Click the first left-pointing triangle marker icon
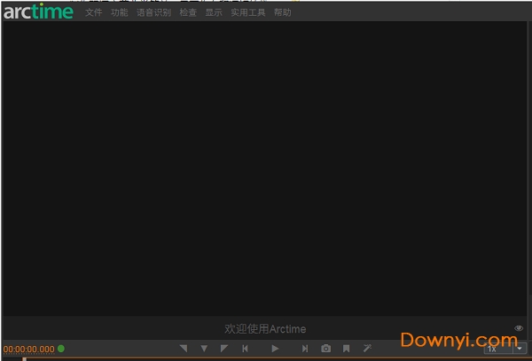 click(184, 349)
